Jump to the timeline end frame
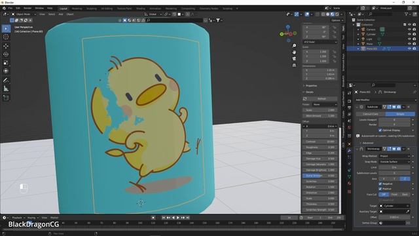 (188, 218)
